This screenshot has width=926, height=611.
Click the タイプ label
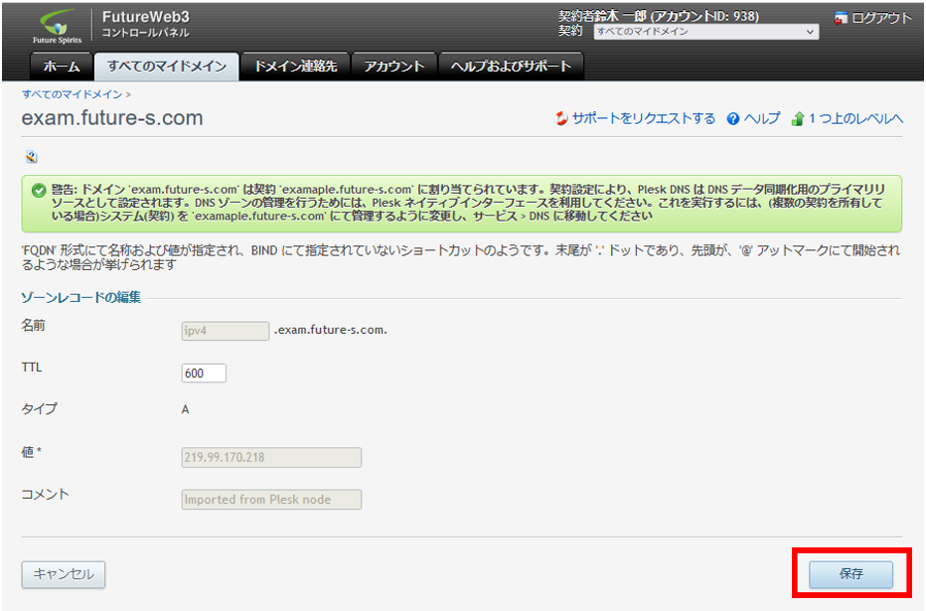(39, 408)
